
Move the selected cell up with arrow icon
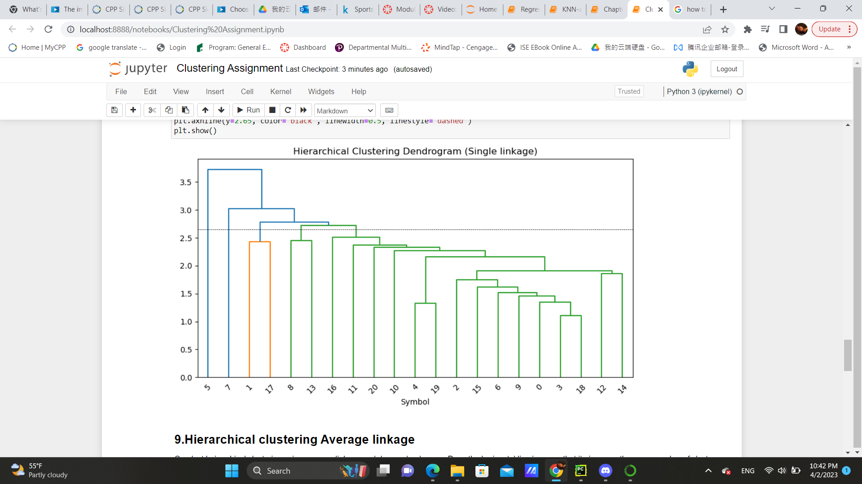(205, 110)
